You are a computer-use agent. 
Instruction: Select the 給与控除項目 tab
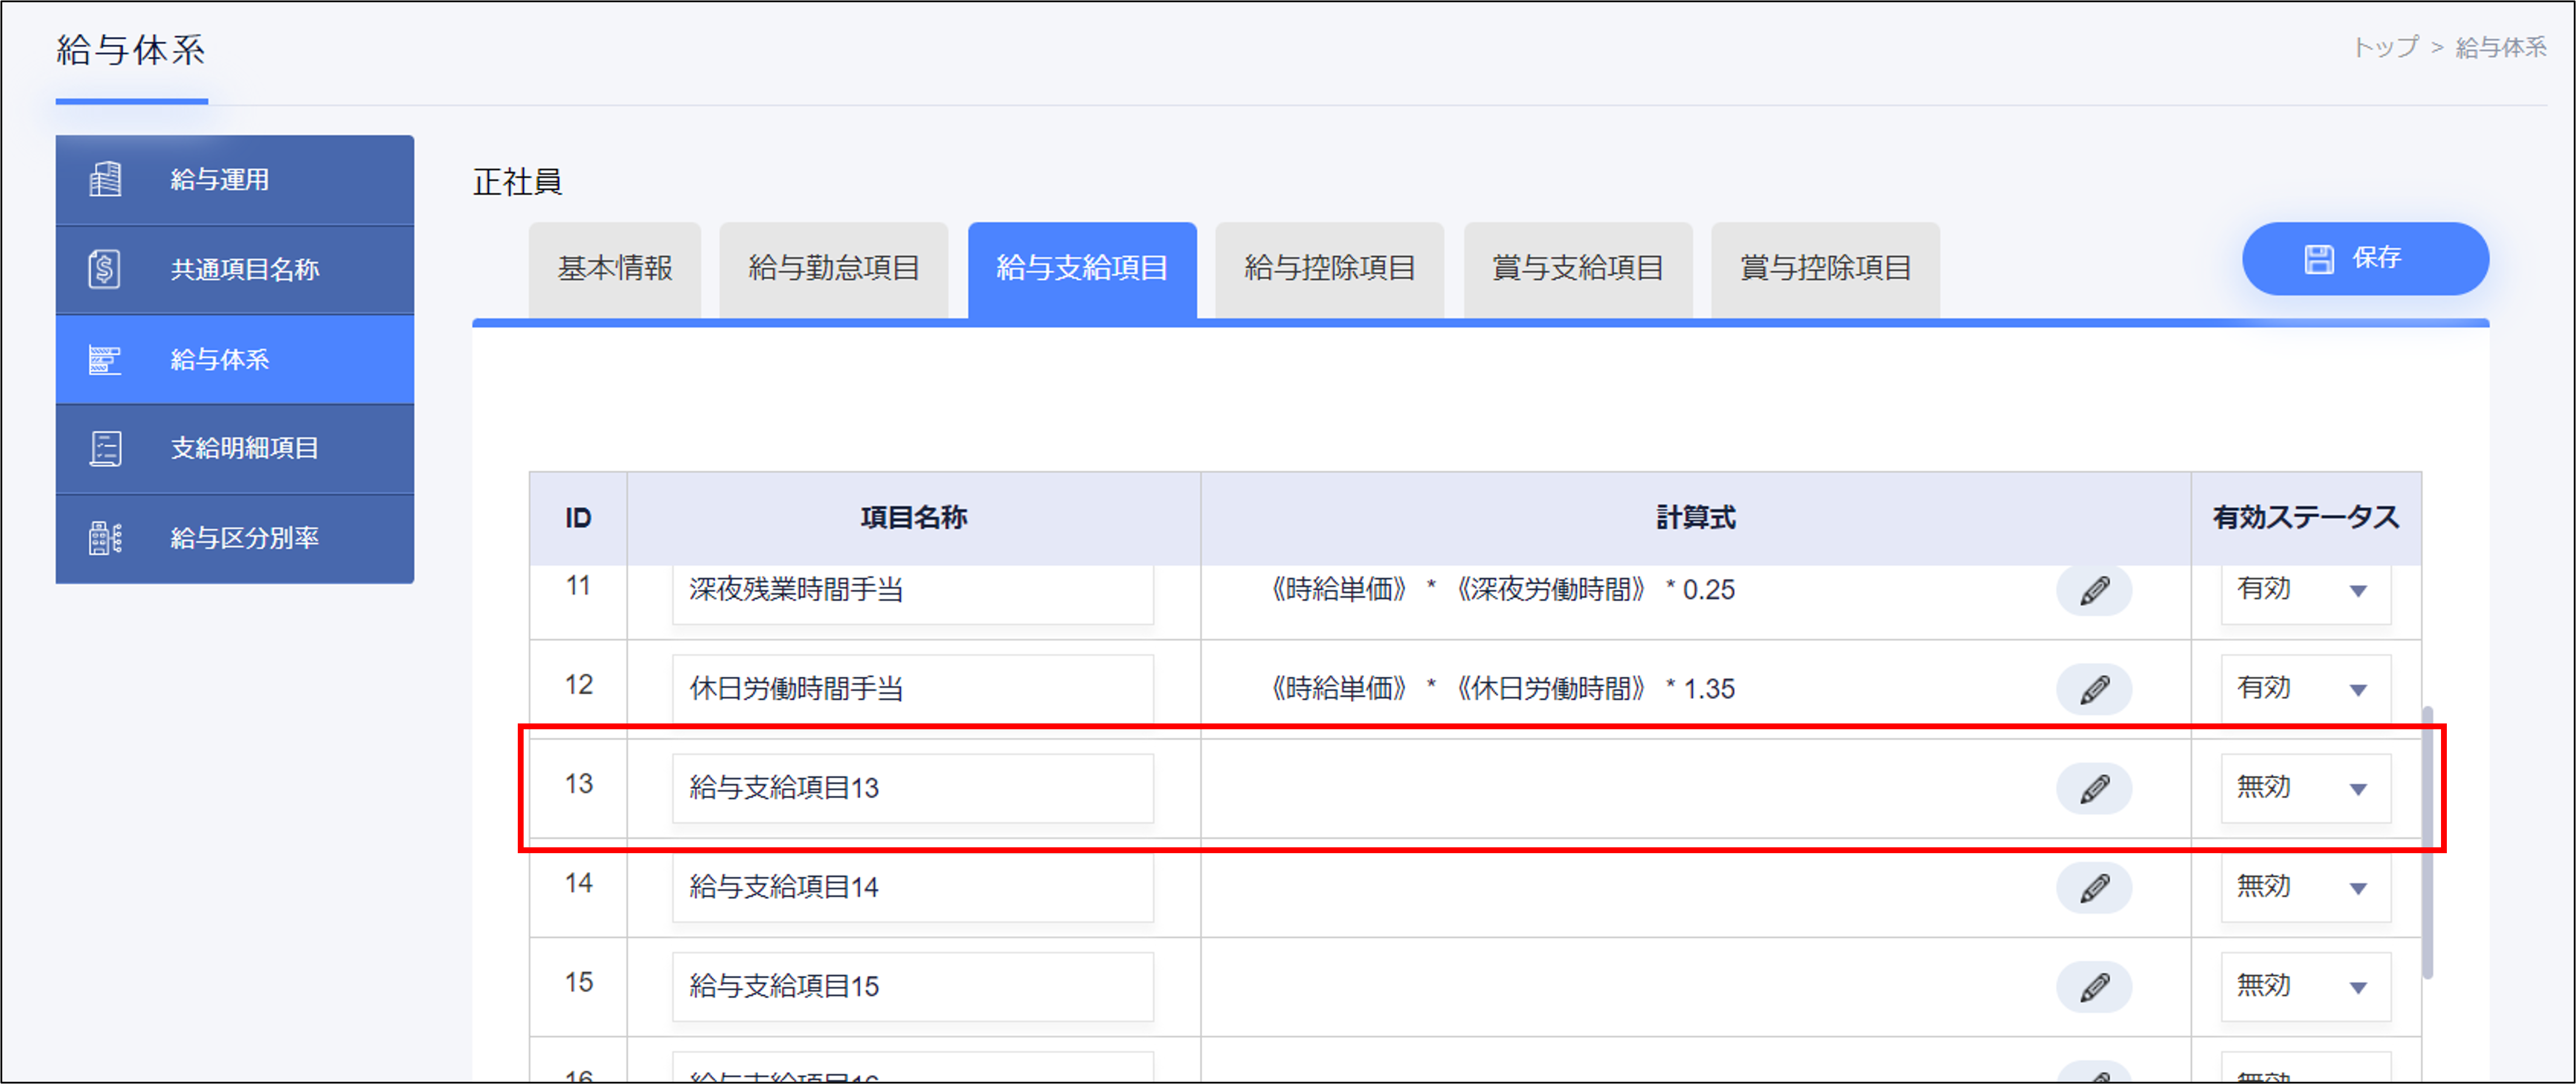1329,268
